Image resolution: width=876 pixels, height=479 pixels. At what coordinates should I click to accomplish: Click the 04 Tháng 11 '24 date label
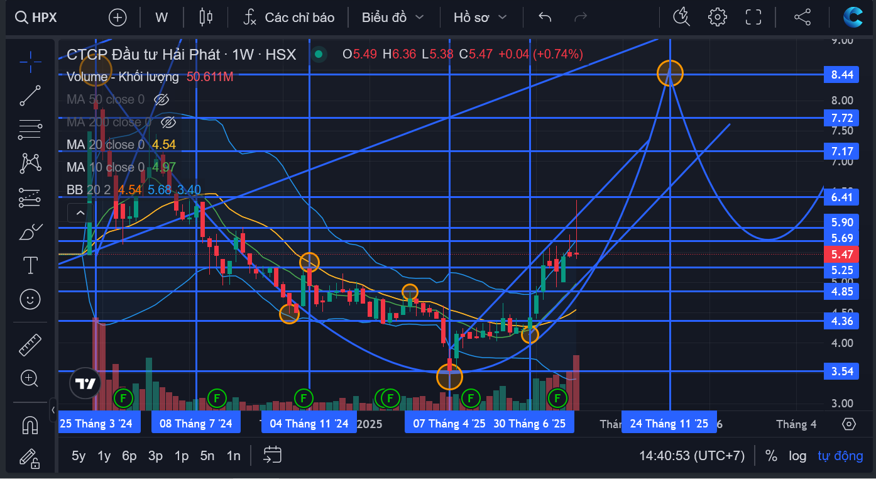(309, 424)
